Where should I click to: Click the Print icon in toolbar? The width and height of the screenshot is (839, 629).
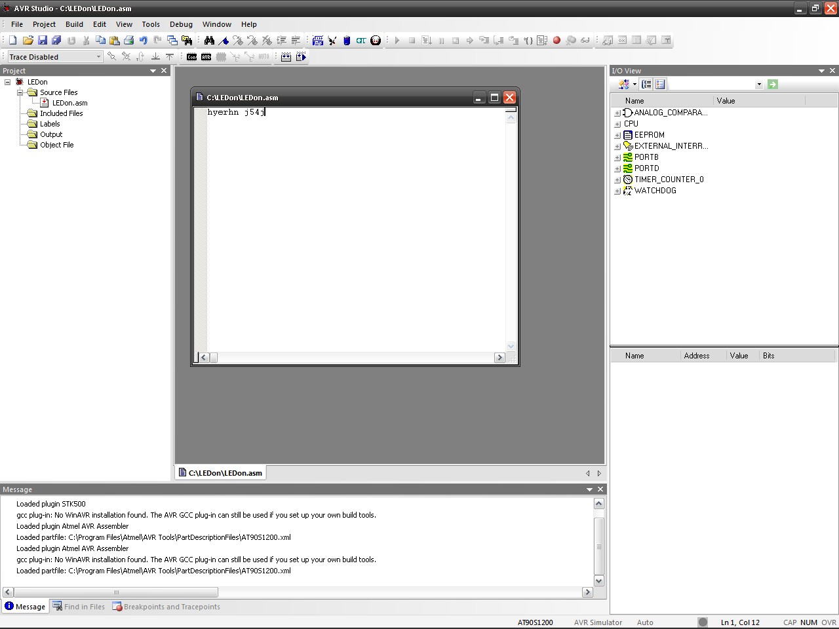coord(128,41)
